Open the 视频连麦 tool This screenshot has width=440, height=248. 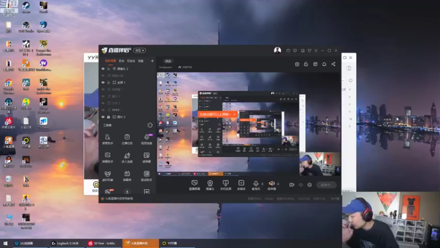point(146,139)
